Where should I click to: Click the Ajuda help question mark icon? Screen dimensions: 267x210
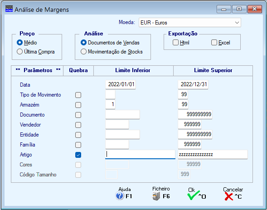(120, 196)
